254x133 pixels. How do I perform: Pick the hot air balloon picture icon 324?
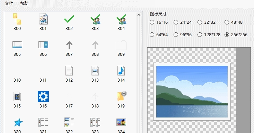[x=121, y=122]
